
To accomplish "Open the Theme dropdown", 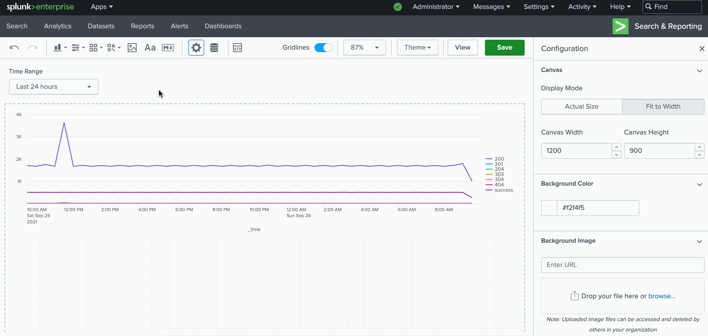I will 417,48.
